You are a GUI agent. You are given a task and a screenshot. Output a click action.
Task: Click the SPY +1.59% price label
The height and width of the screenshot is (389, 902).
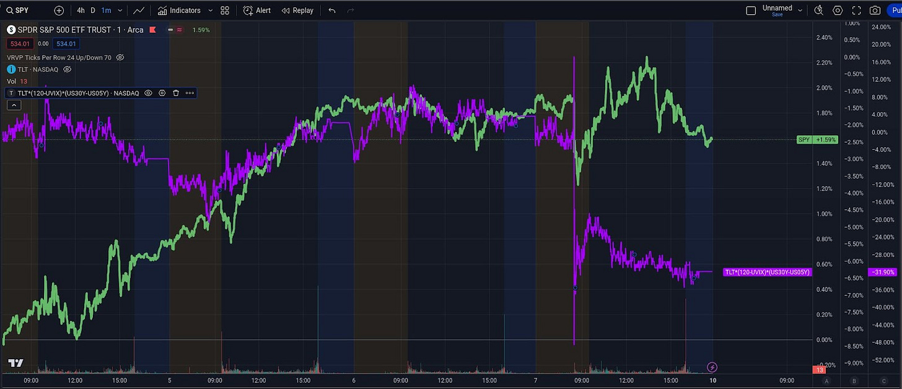(818, 140)
